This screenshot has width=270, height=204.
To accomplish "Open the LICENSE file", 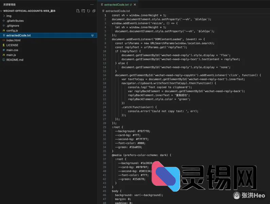I will [12, 45].
